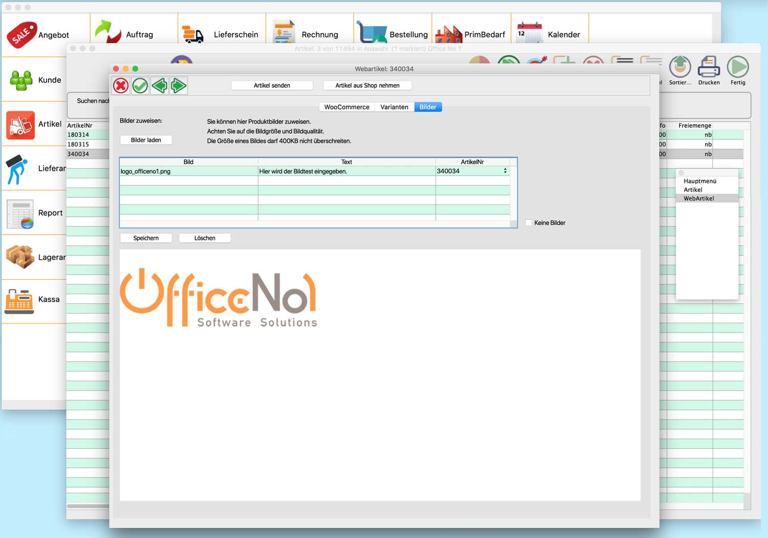Click the Speichern button

(x=146, y=238)
